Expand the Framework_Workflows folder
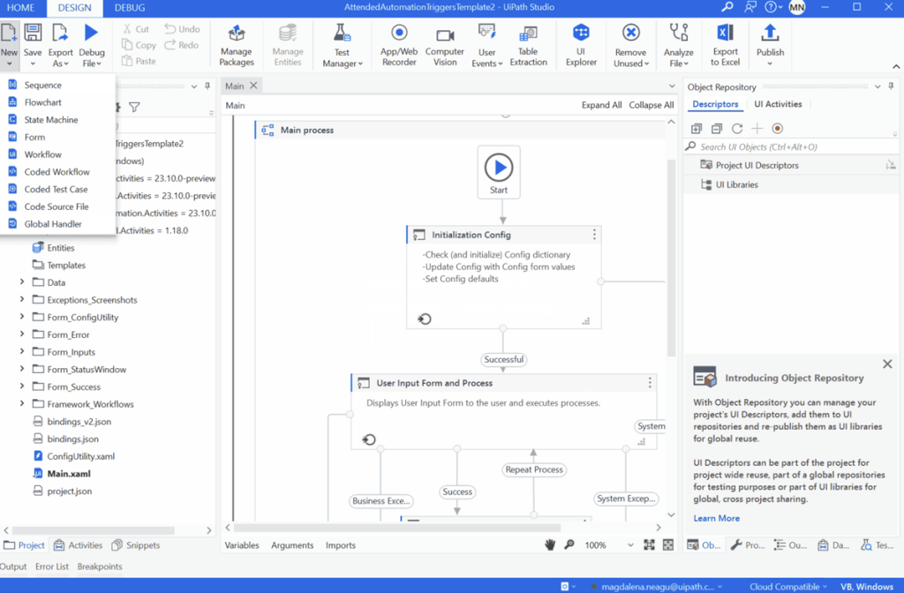Screen dimensions: 904x593 (x=22, y=404)
